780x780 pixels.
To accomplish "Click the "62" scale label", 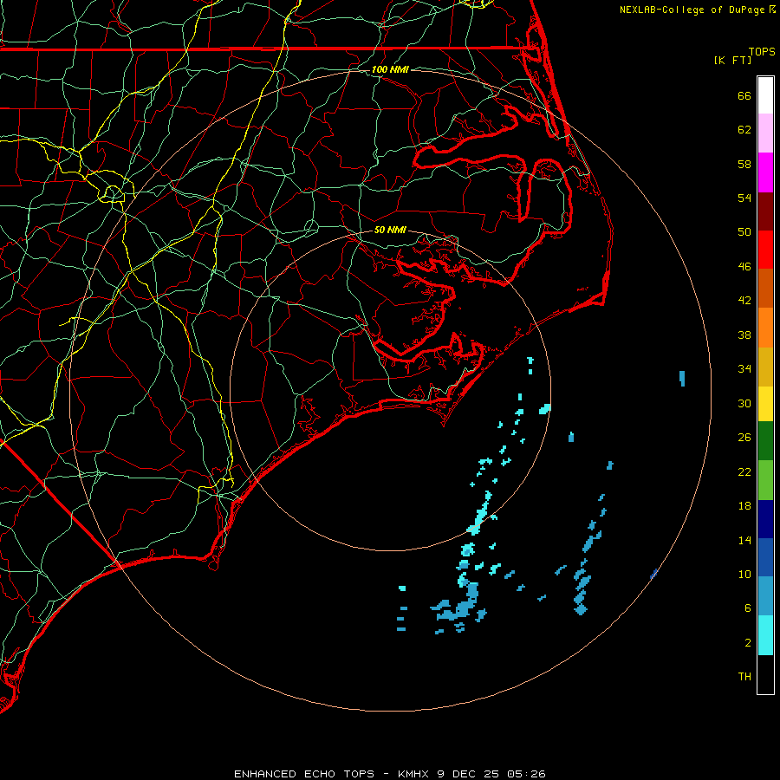I will click(744, 130).
